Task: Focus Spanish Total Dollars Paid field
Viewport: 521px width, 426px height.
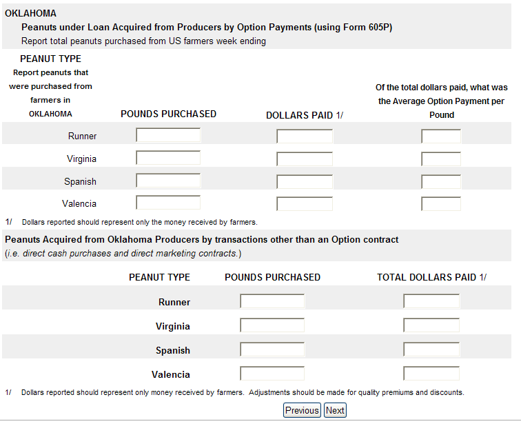Action: (x=431, y=349)
